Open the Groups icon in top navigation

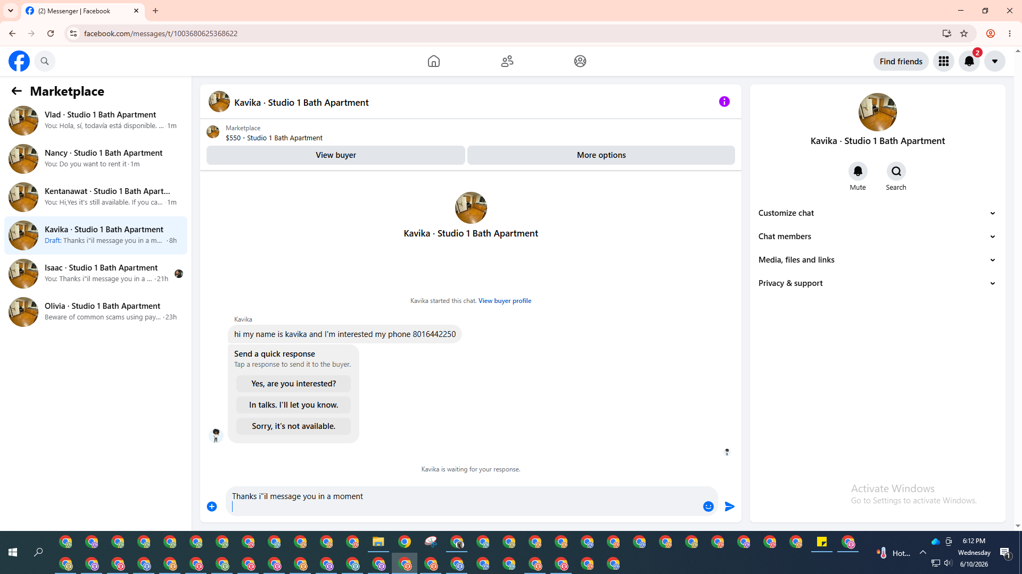pyautogui.click(x=580, y=61)
